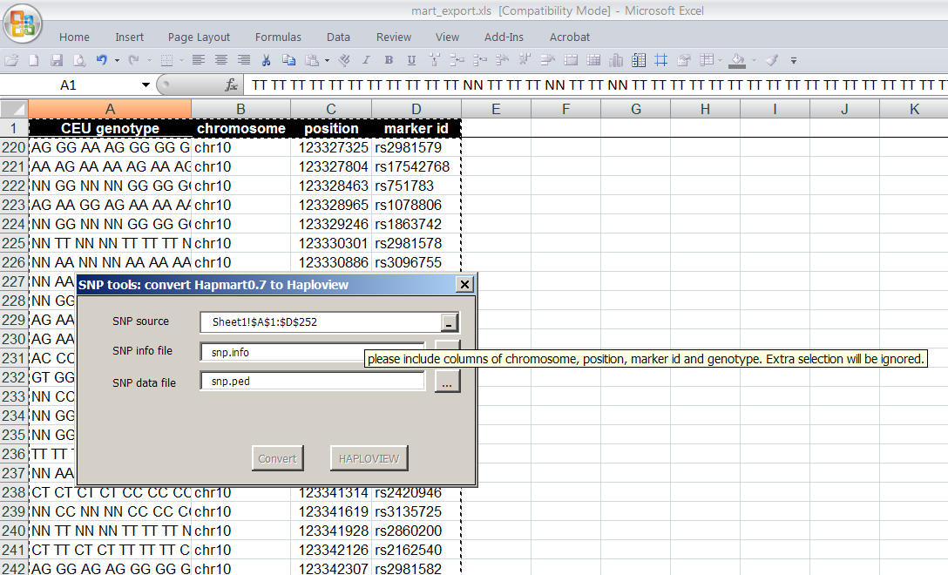Apply borders with the border icon
The height and width of the screenshot is (575, 948).
pyautogui.click(x=167, y=60)
